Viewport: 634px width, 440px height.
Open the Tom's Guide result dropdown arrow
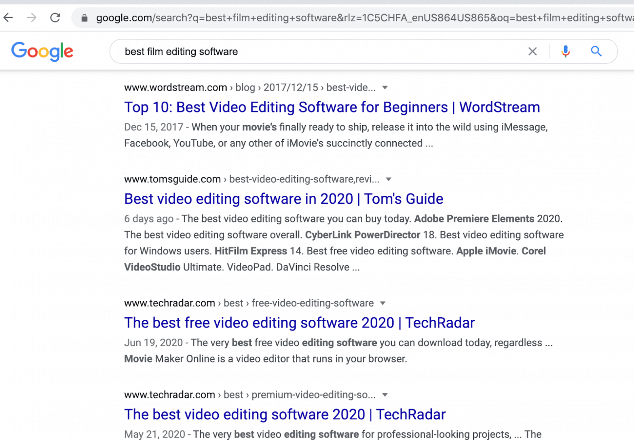click(x=389, y=179)
